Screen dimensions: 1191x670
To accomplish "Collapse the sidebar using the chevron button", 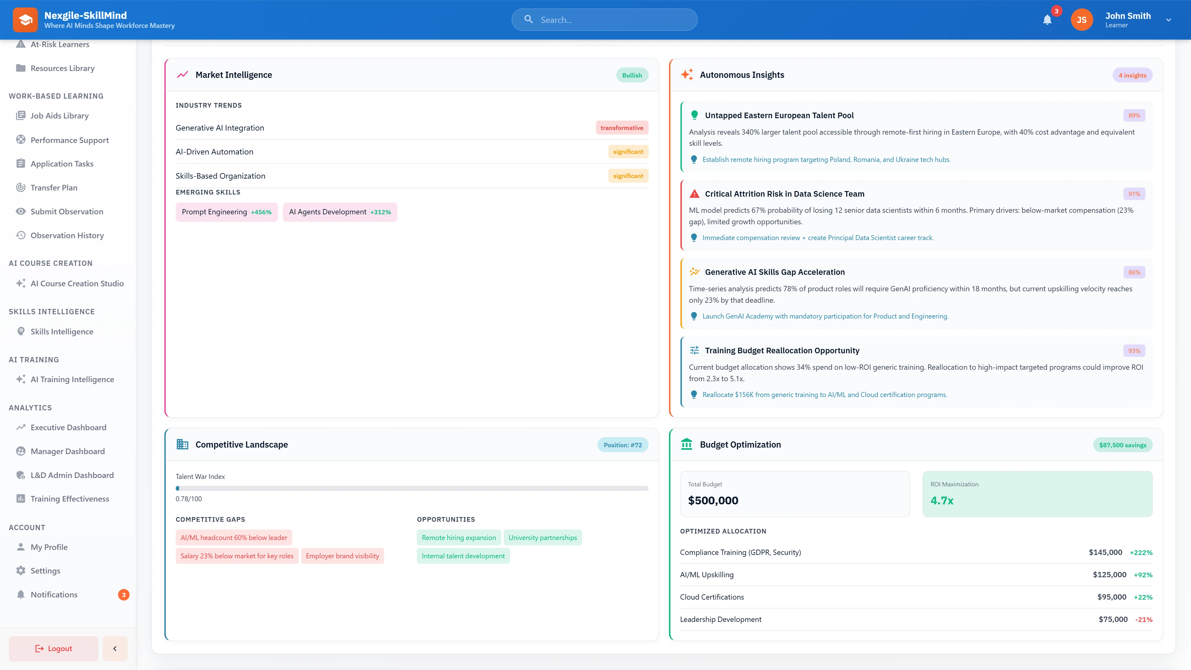I will pyautogui.click(x=115, y=648).
